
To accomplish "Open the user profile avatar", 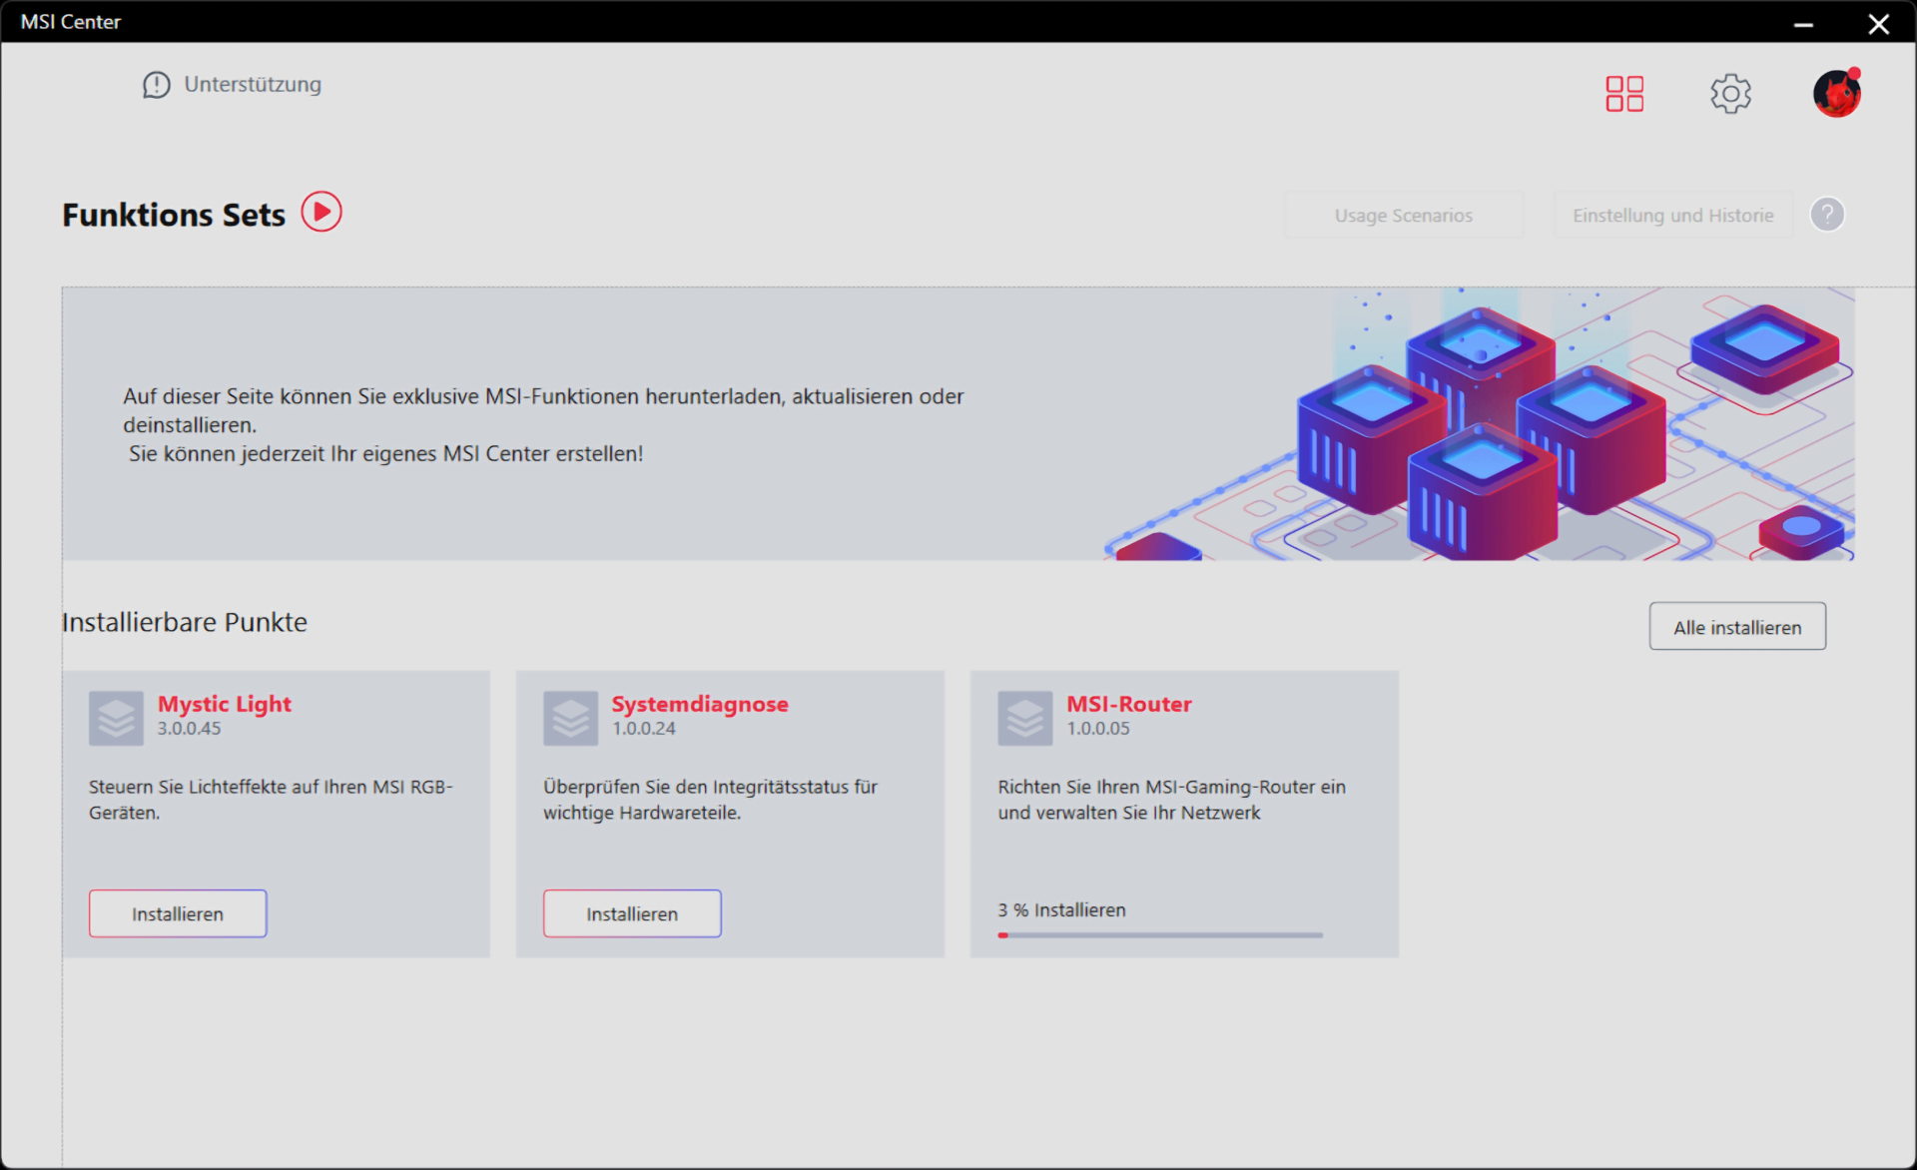I will [1837, 94].
